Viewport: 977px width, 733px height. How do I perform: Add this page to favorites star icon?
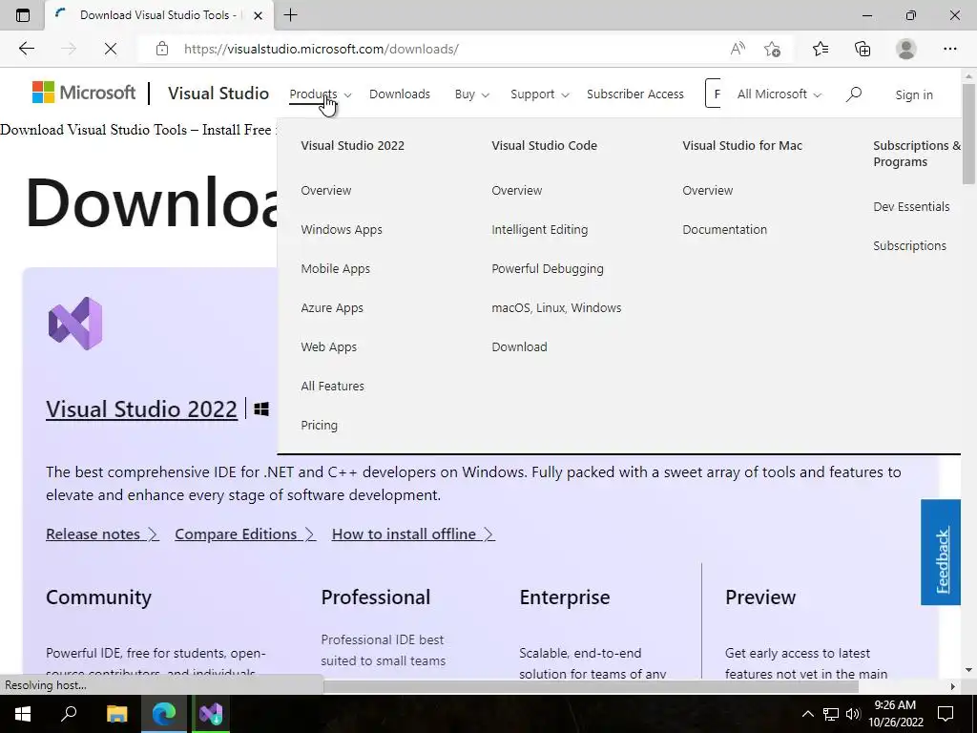pos(772,49)
